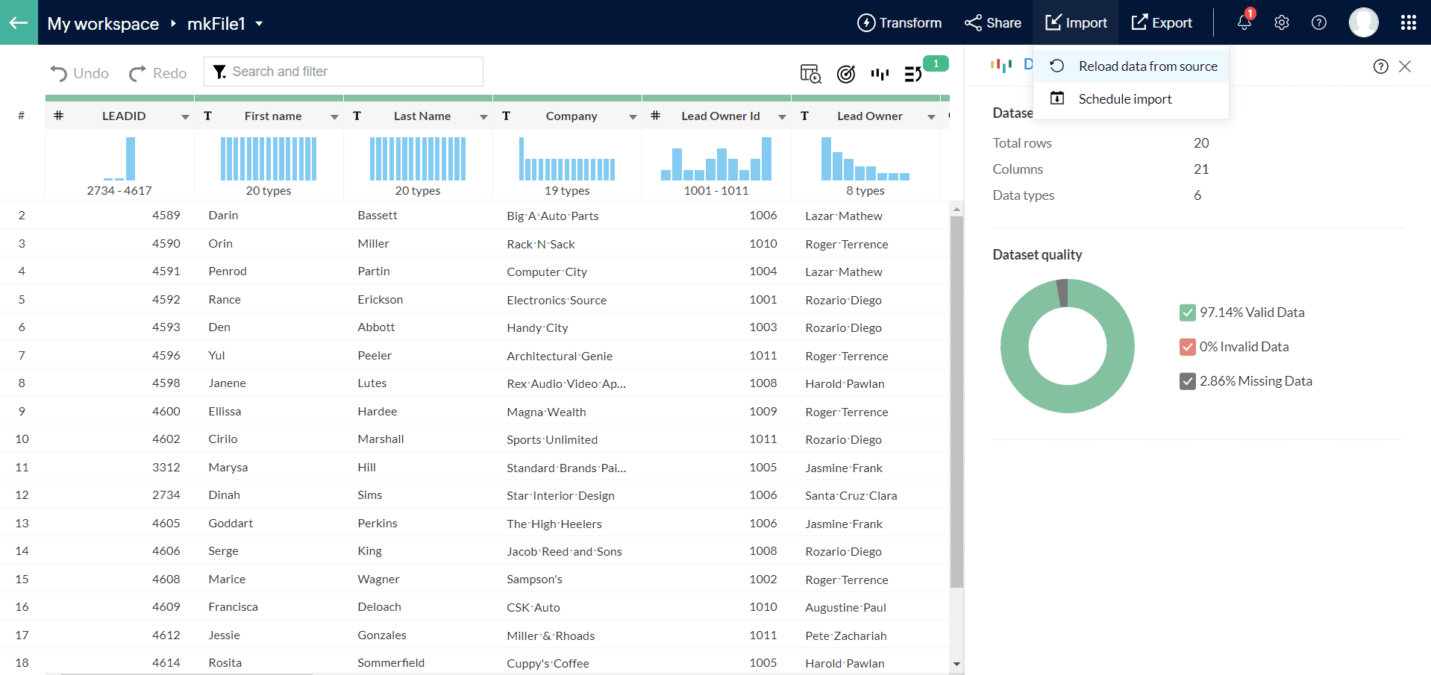The width and height of the screenshot is (1431, 675).
Task: Open the data preview table icon
Action: pyautogui.click(x=810, y=73)
